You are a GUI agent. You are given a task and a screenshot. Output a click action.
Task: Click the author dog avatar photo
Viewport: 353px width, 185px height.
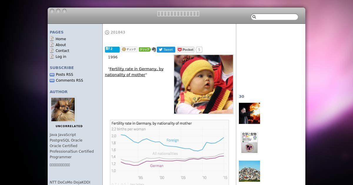click(63, 110)
